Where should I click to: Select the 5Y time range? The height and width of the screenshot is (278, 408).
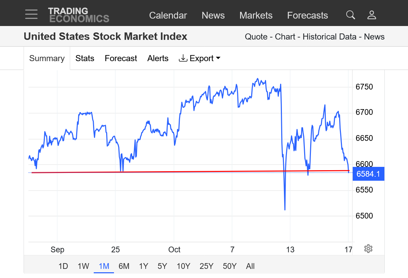(x=162, y=266)
